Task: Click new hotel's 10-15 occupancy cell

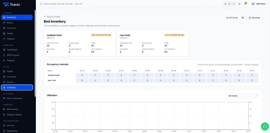Action: coord(252,81)
